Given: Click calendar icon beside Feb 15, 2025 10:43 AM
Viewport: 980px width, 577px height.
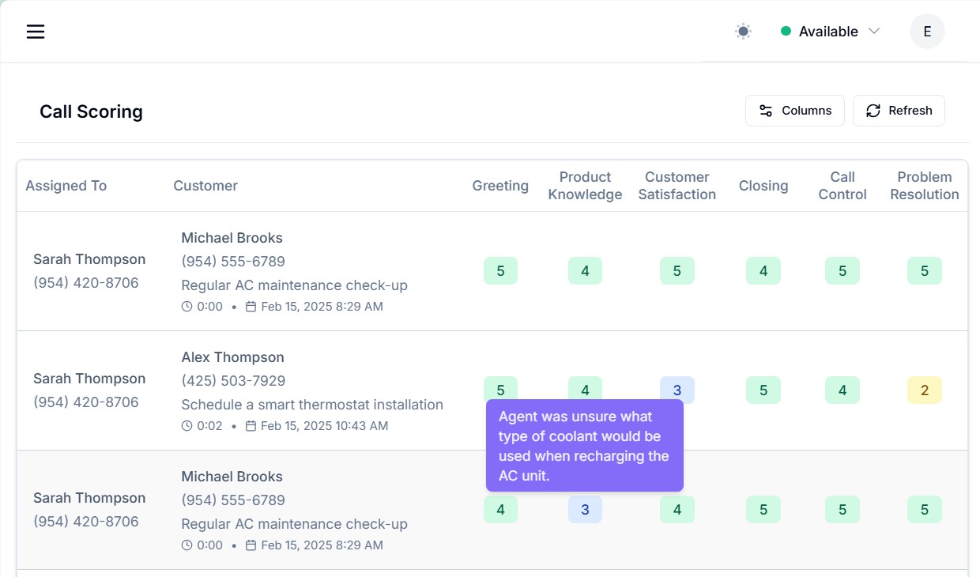Looking at the screenshot, I should (251, 426).
